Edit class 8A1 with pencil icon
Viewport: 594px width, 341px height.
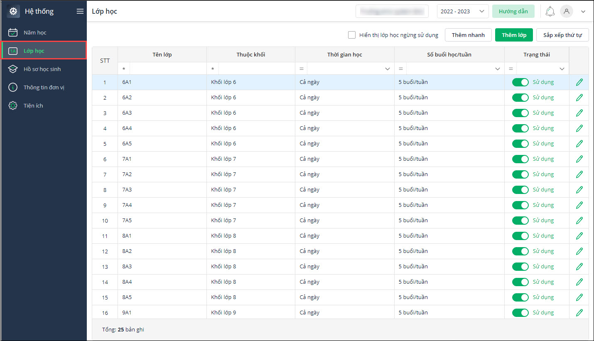coord(579,236)
